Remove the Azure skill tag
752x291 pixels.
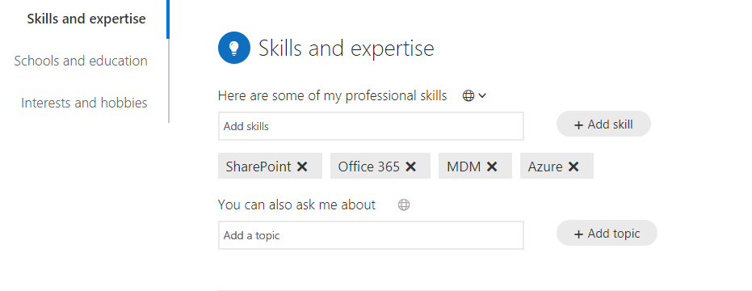pos(573,167)
